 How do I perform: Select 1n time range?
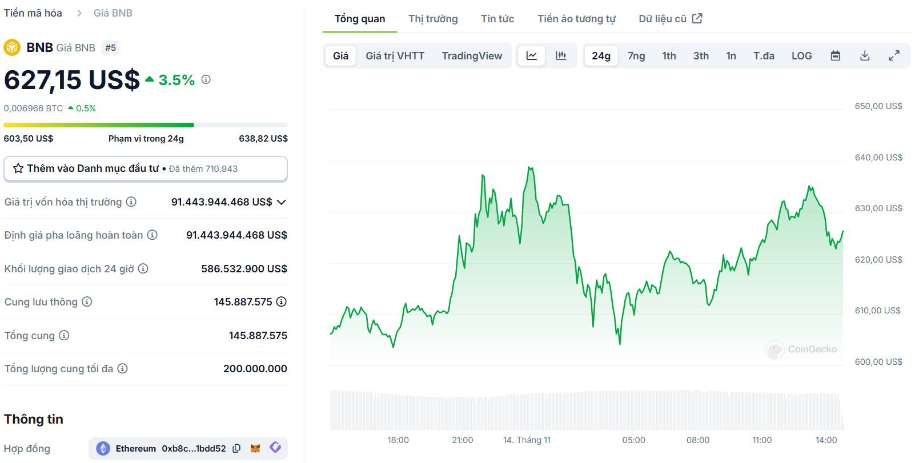(x=731, y=56)
